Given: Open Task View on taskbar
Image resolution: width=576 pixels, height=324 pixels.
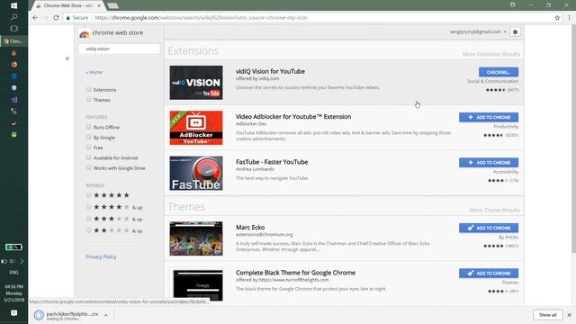Looking at the screenshot, I should coord(14,28).
